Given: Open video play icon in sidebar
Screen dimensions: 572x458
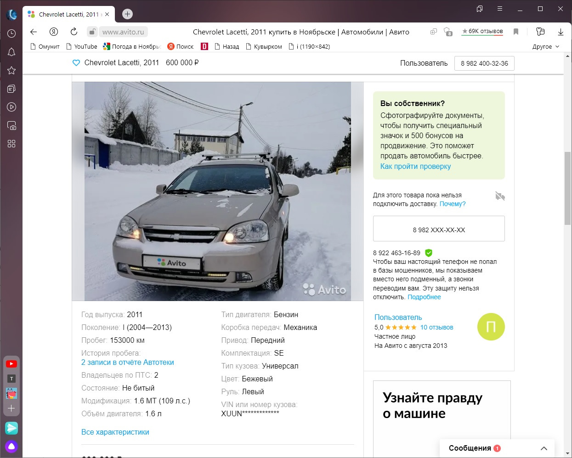Looking at the screenshot, I should click(x=11, y=107).
